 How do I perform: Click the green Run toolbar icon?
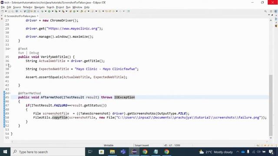pos(49,11)
